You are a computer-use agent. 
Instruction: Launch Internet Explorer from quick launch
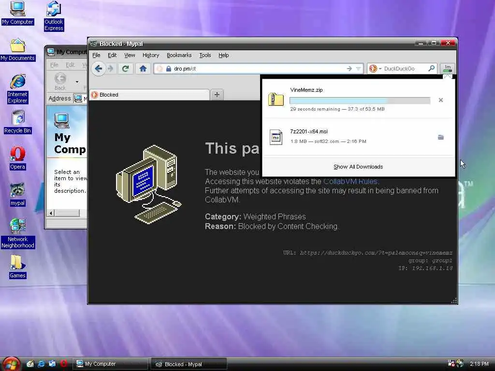(x=41, y=364)
